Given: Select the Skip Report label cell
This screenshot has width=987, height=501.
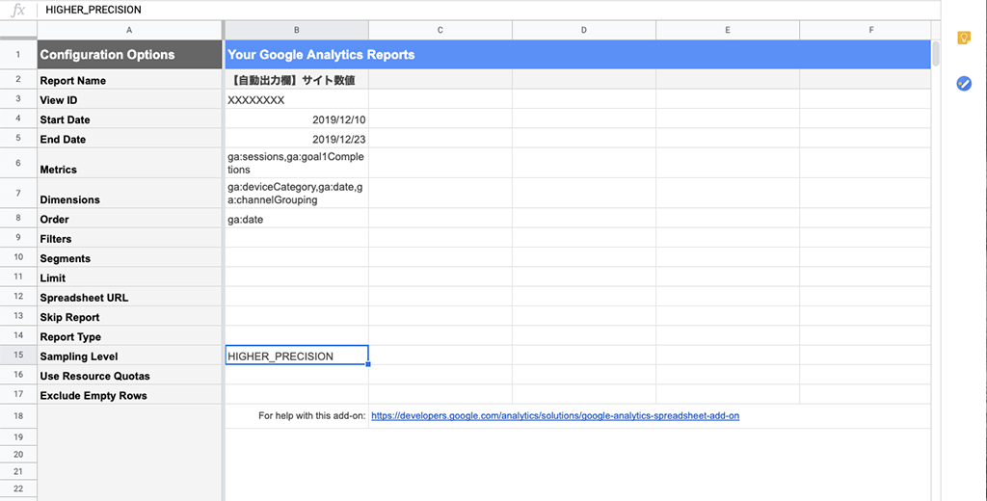Looking at the screenshot, I should 130,316.
